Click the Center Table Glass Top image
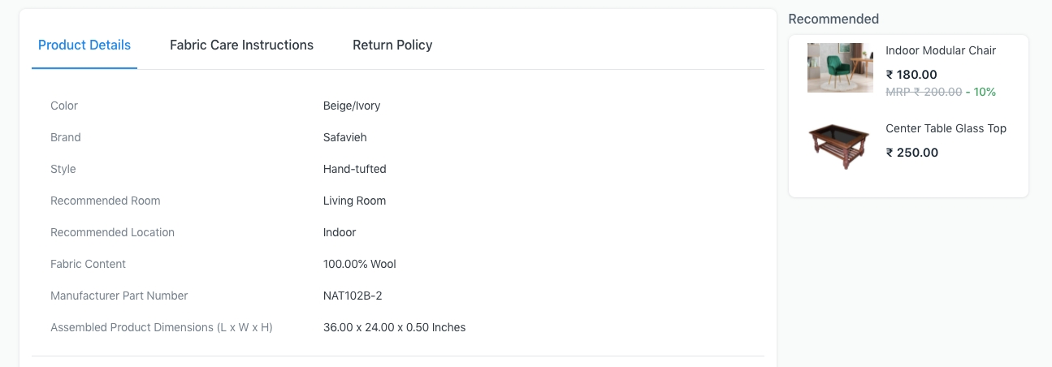 pyautogui.click(x=840, y=146)
